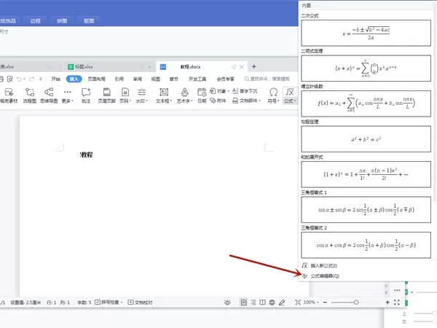Switch to the 页面布局 ribbon tab
The image size is (437, 328).
click(96, 79)
